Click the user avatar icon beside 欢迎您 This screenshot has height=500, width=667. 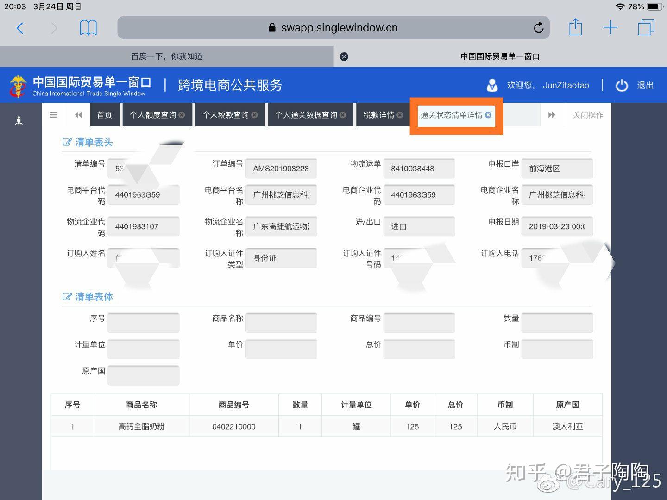(492, 85)
